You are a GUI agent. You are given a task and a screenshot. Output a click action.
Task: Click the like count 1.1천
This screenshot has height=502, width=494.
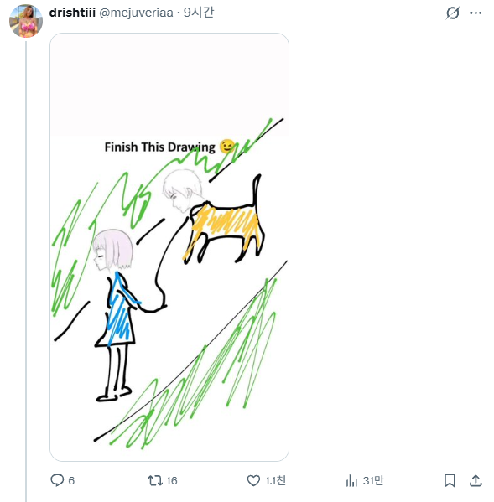(275, 480)
